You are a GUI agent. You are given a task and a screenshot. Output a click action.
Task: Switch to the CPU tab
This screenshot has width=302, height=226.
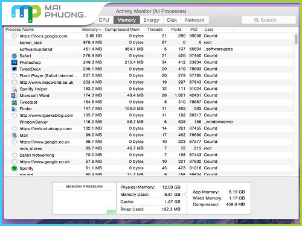coord(104,20)
